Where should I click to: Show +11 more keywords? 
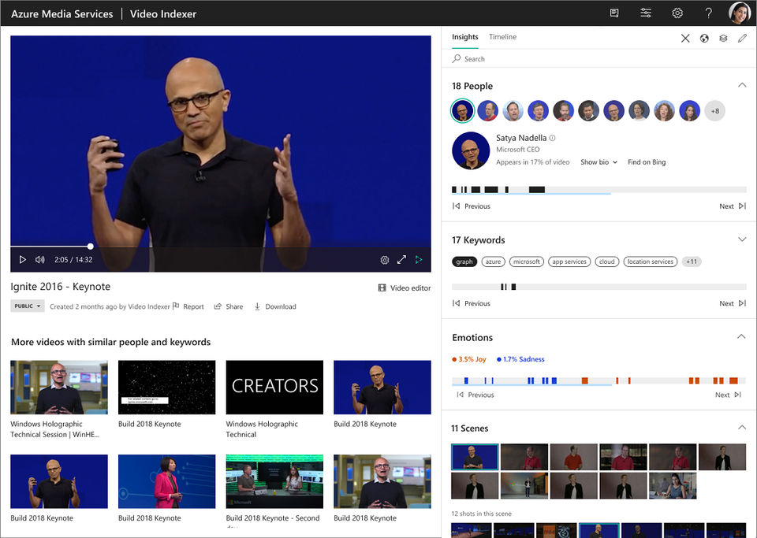coord(692,262)
